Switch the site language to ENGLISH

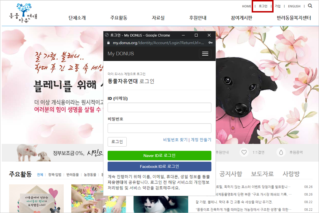tap(294, 6)
